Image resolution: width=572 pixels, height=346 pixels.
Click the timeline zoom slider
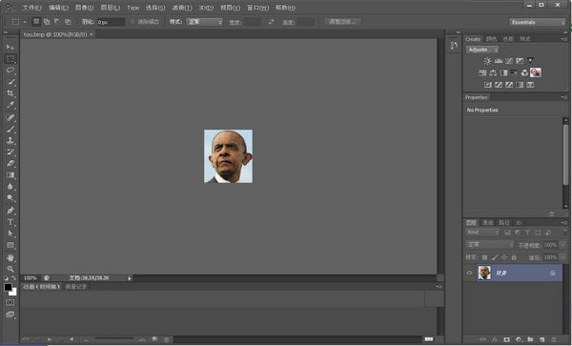click(113, 338)
